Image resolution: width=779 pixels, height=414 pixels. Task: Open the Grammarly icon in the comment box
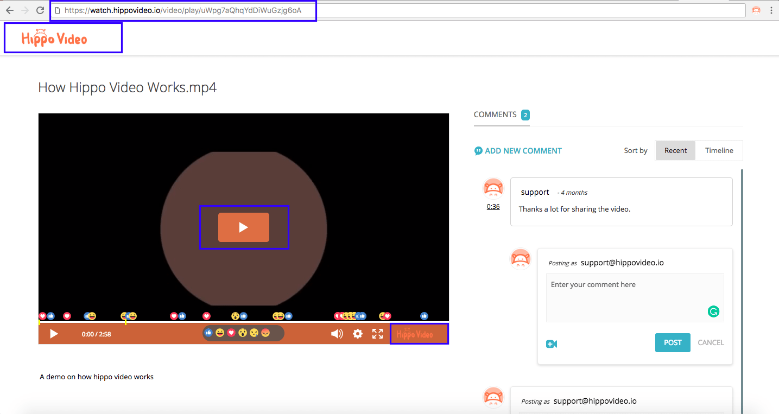[x=713, y=311]
